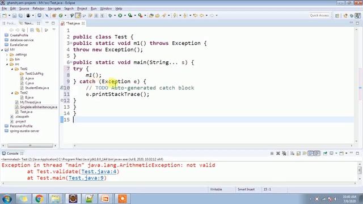Open the Source menu
The image size is (363, 204).
[24, 8]
